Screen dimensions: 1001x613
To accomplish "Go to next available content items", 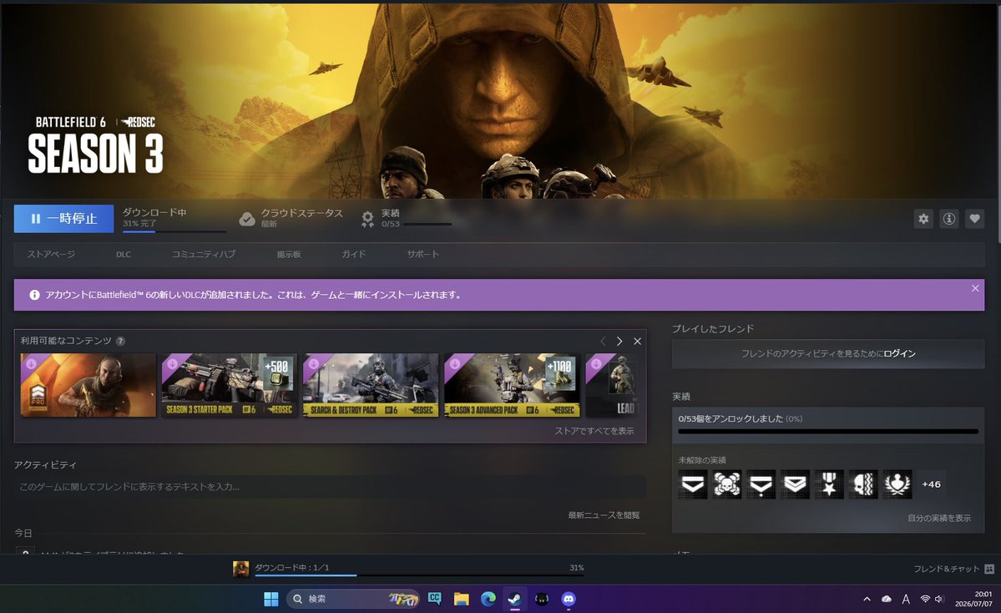I will [x=619, y=342].
